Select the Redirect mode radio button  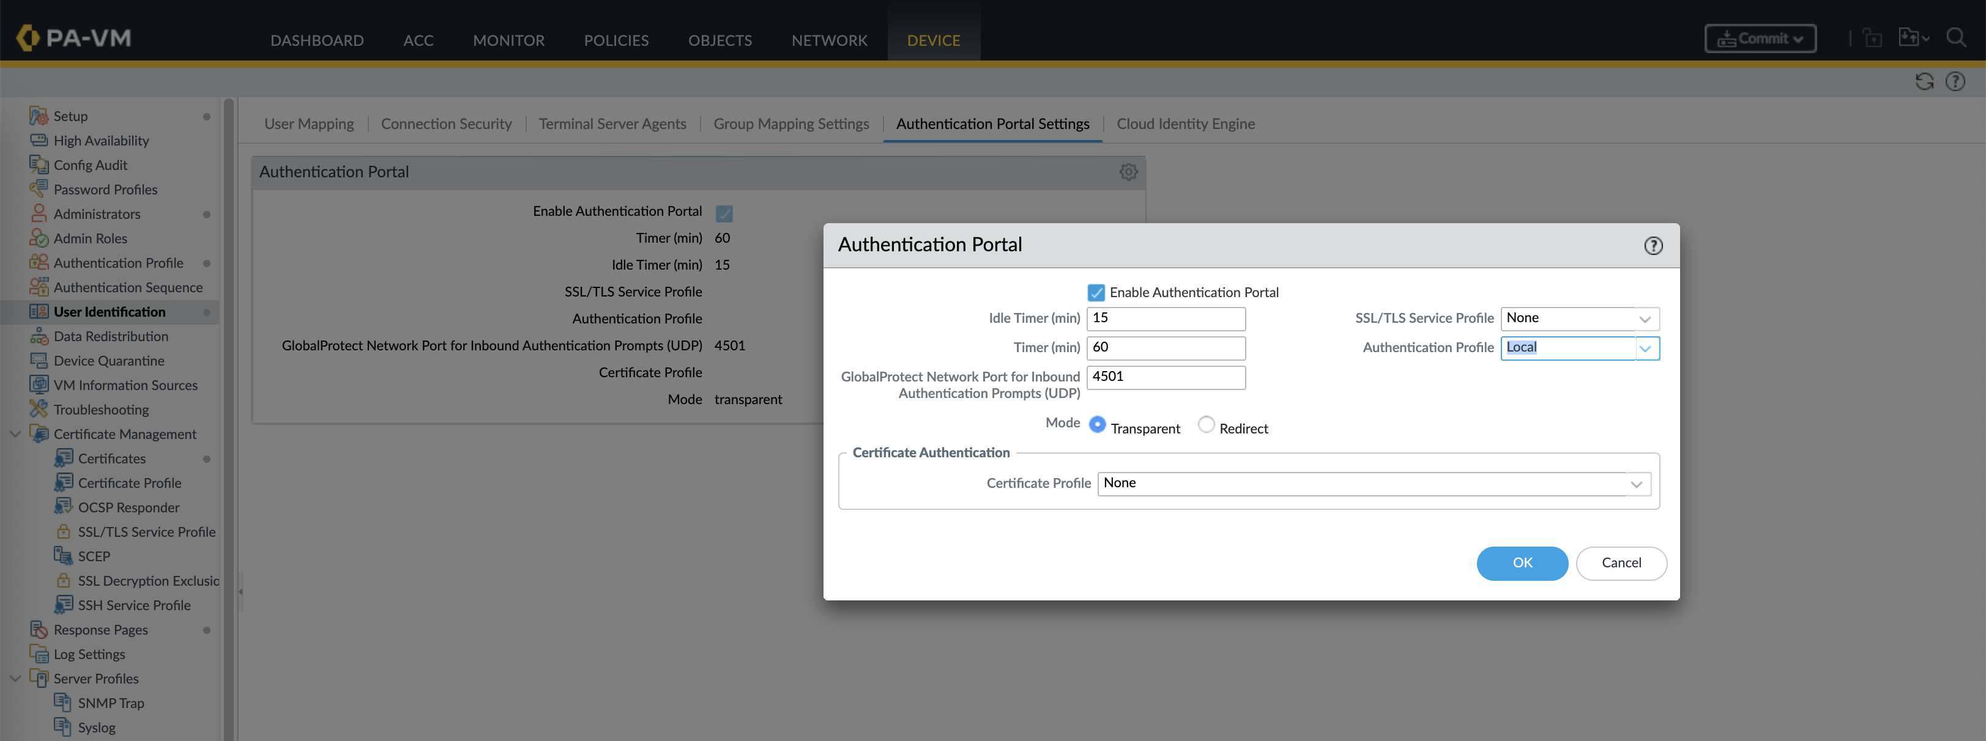[1206, 425]
